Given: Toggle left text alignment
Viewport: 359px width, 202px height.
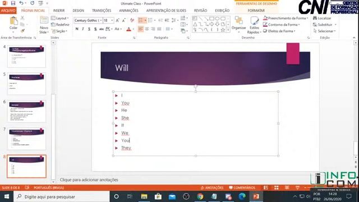Looking at the screenshot, I should click(141, 29).
